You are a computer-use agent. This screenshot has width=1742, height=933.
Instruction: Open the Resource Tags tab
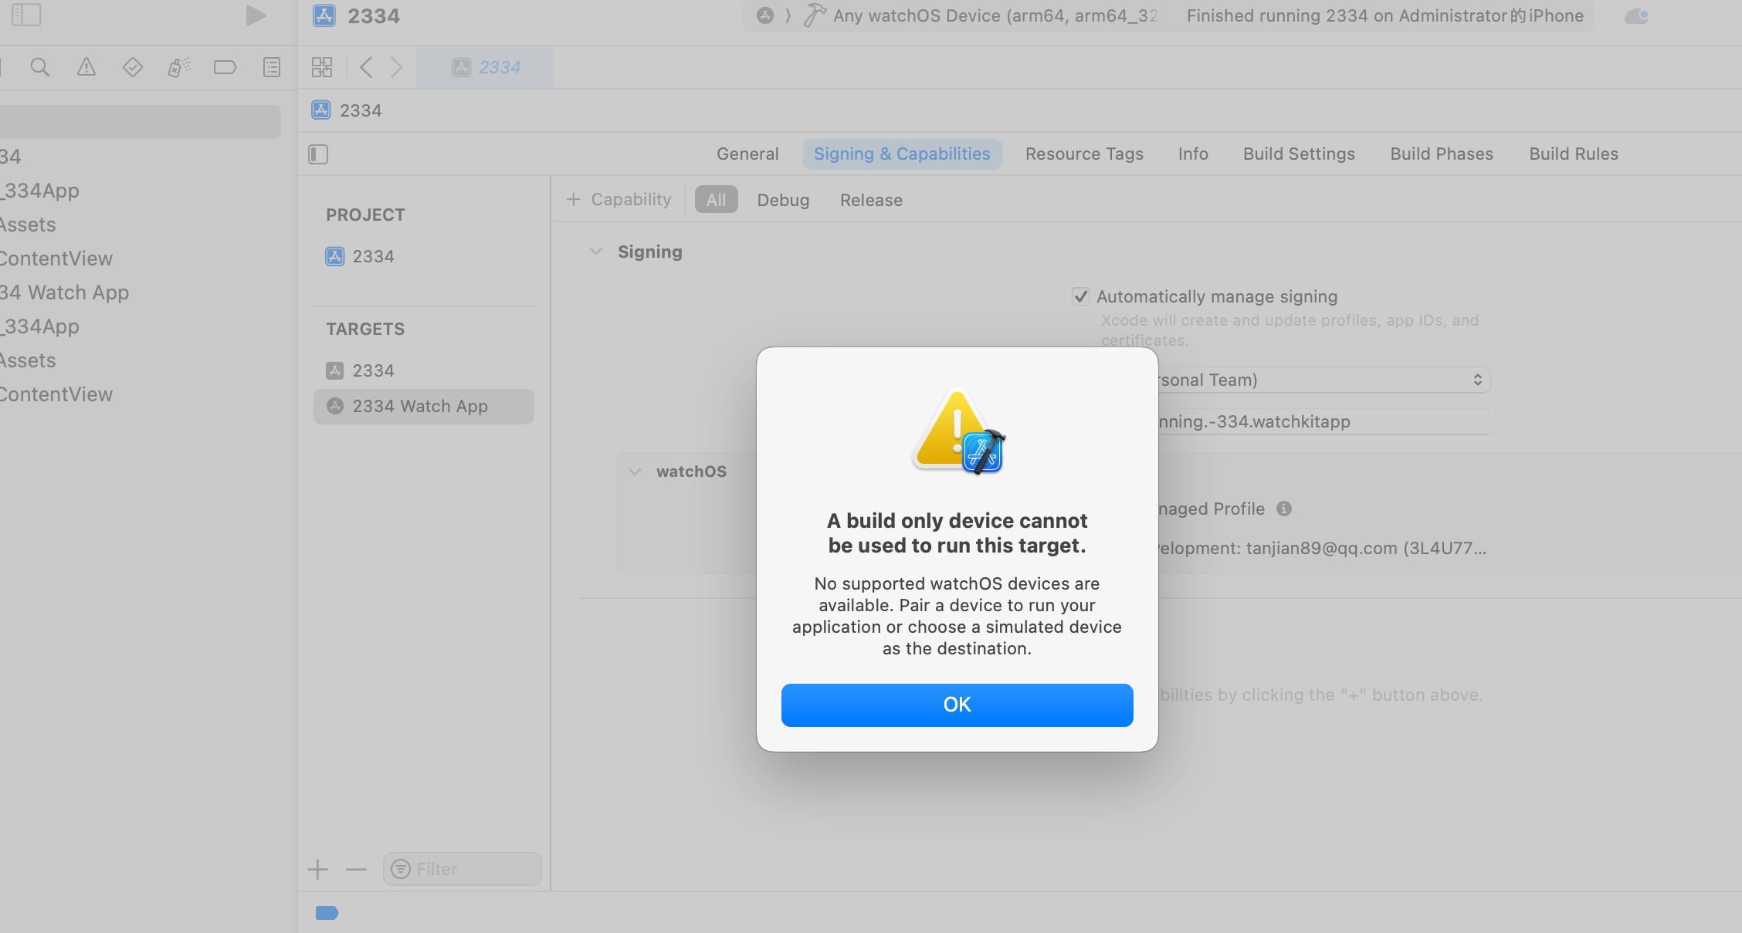coord(1084,154)
